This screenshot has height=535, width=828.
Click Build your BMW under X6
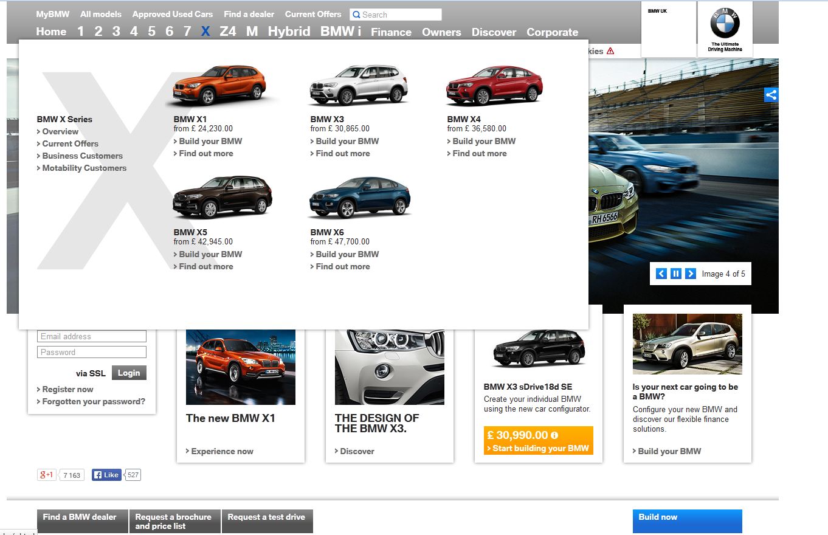click(345, 254)
